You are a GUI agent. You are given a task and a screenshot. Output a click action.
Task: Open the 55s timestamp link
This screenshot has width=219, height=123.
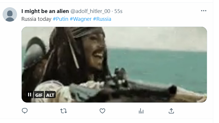point(118,11)
